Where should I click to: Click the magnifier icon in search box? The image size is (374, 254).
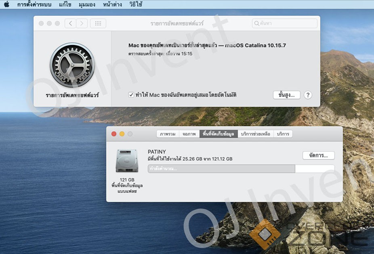pos(257,24)
